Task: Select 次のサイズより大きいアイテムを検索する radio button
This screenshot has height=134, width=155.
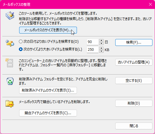Action: [x=21, y=49]
